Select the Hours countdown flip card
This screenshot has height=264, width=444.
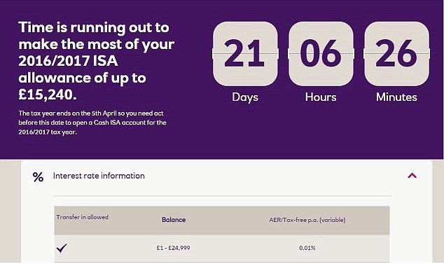coord(321,53)
